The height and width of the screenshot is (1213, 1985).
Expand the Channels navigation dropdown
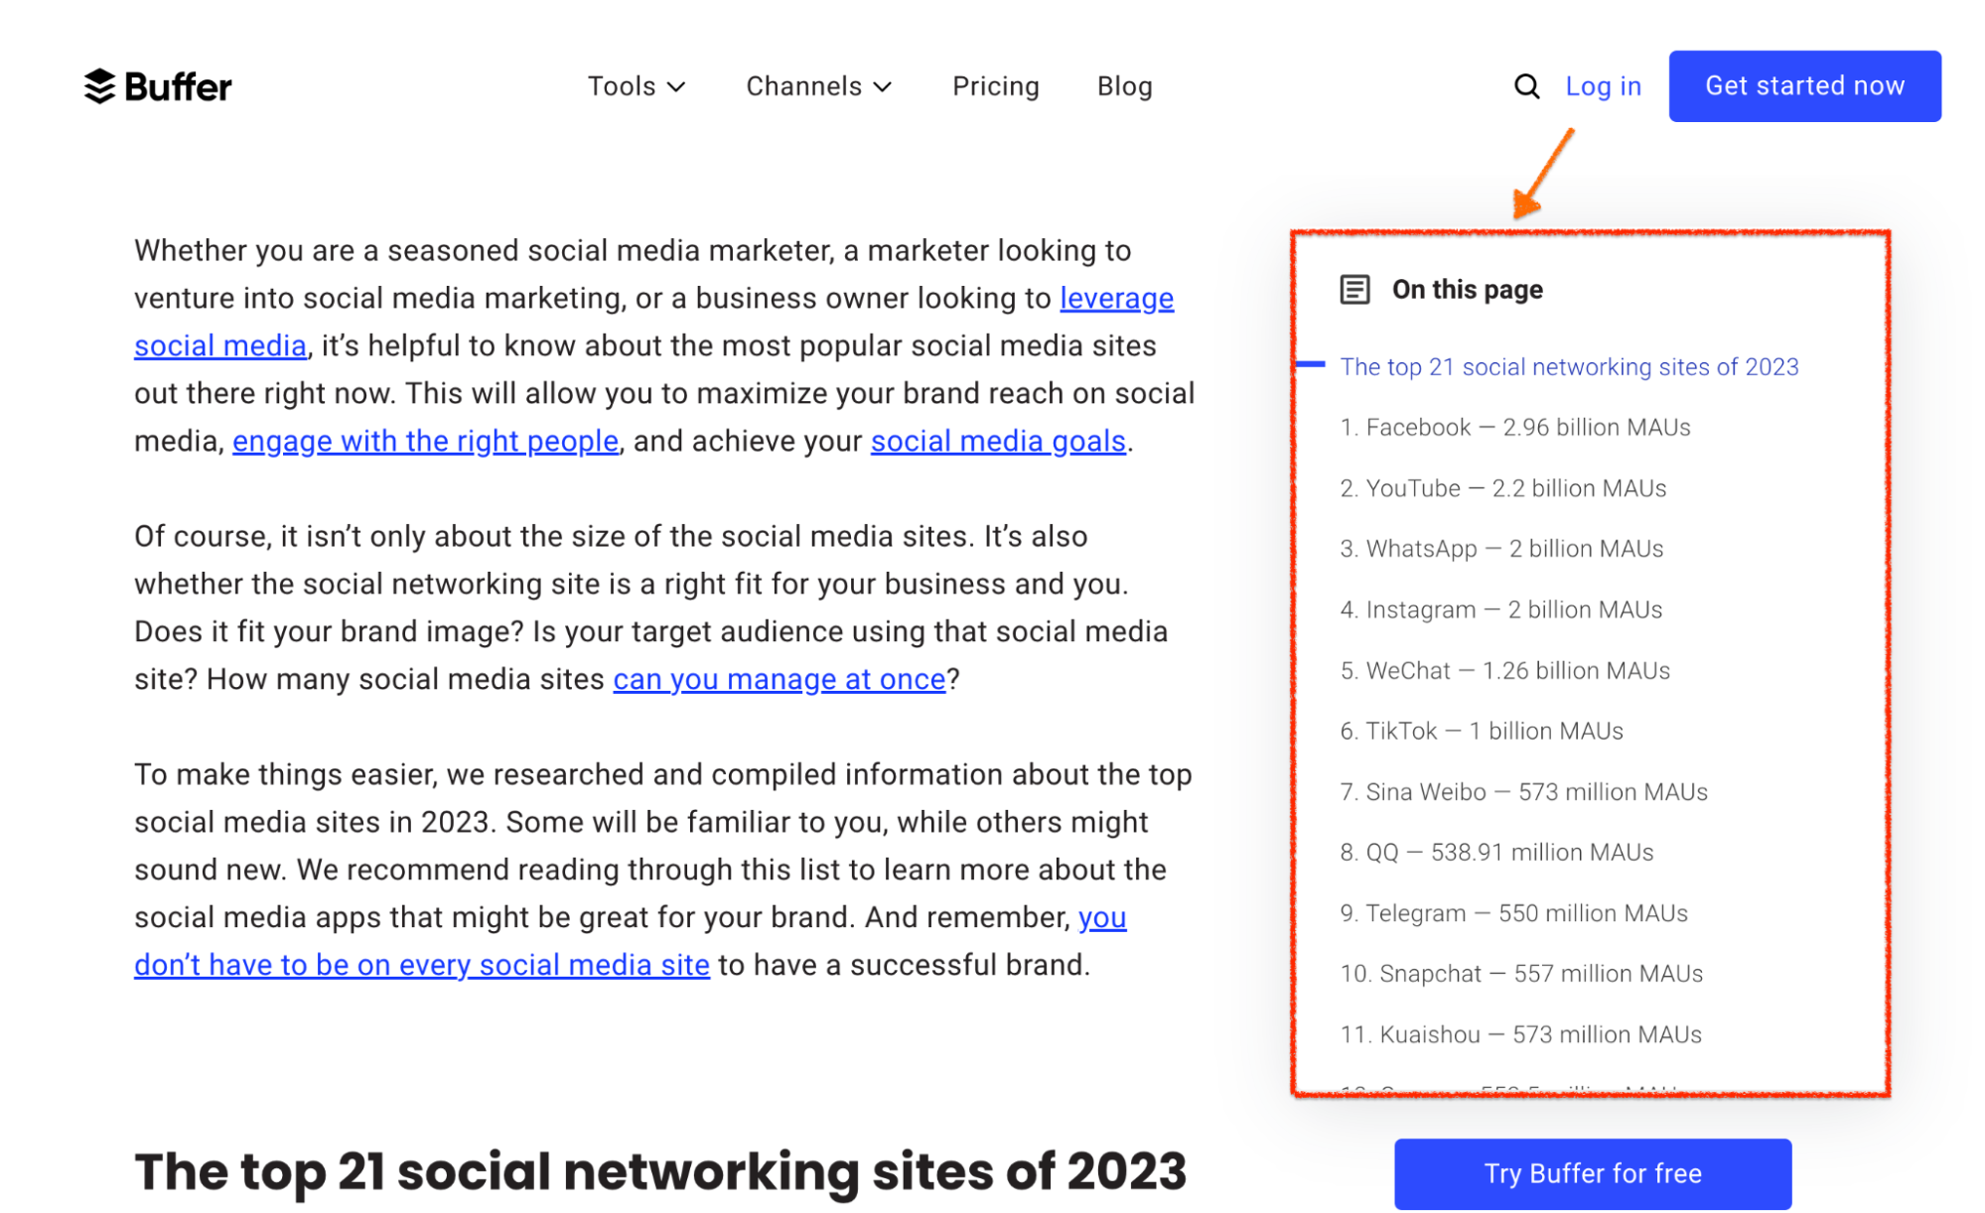(x=815, y=85)
